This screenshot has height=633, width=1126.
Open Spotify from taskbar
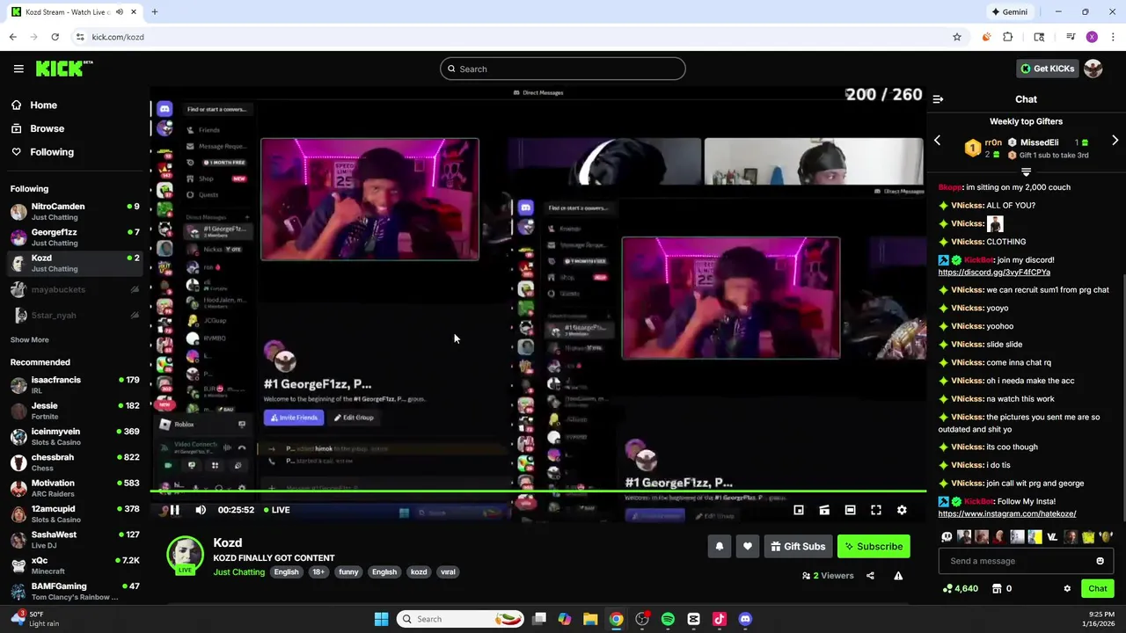(x=668, y=619)
